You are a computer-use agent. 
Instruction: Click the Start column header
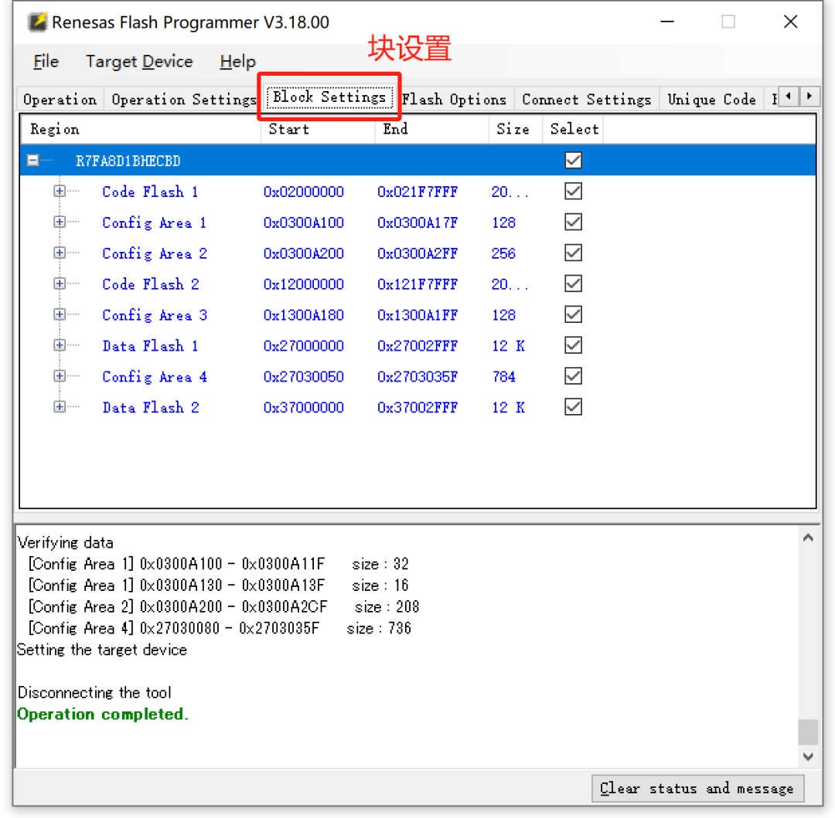[x=318, y=129]
